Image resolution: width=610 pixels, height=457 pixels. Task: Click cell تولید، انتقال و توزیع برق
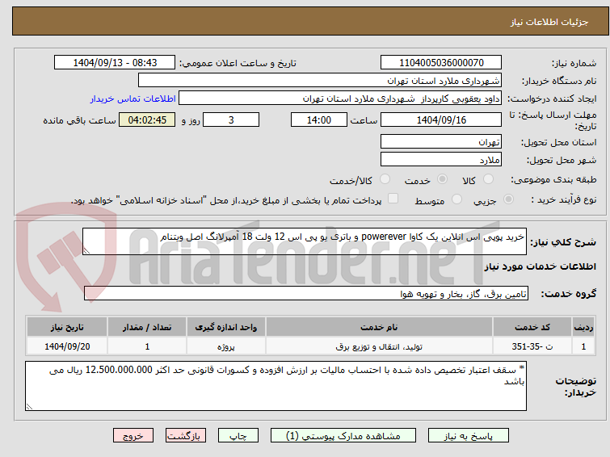379,346
